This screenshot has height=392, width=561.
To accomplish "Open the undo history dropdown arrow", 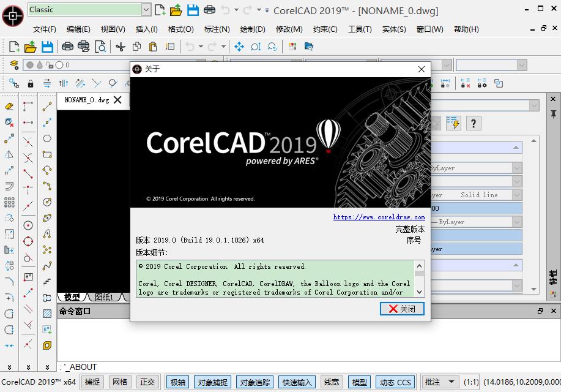I will 201,47.
